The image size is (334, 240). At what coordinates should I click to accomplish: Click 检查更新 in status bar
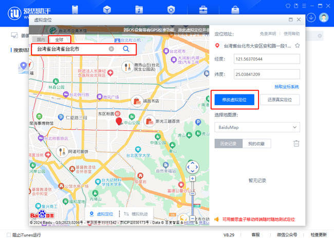coord(319,235)
